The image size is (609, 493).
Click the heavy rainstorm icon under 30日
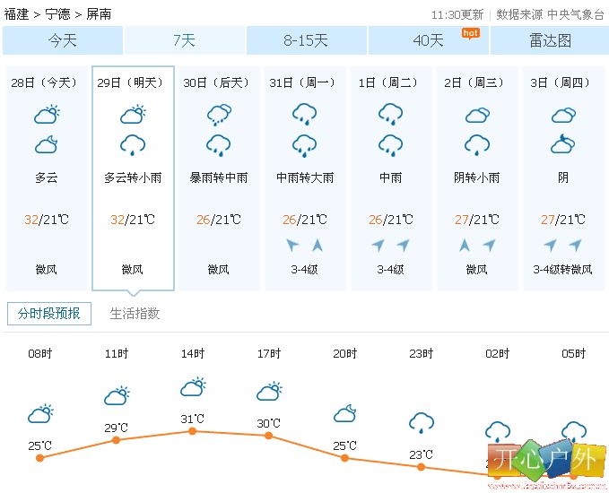coord(219,114)
